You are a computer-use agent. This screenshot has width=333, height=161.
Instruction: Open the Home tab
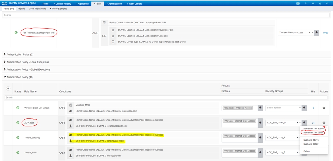pyautogui.click(x=46, y=4)
